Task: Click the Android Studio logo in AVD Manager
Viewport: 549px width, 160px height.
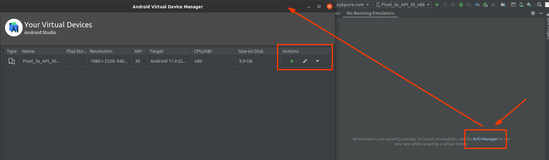Action: tap(14, 28)
